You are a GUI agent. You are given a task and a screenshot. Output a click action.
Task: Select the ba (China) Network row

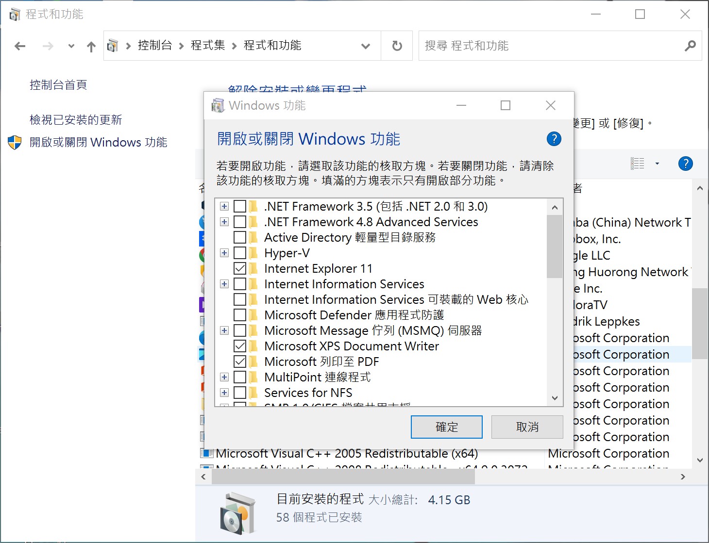tap(631, 223)
